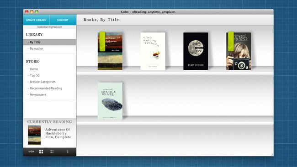This screenshot has height=167, width=297.
Task: Click the green bookmark on Grimms' Fairy Tales
Action: 231,41
